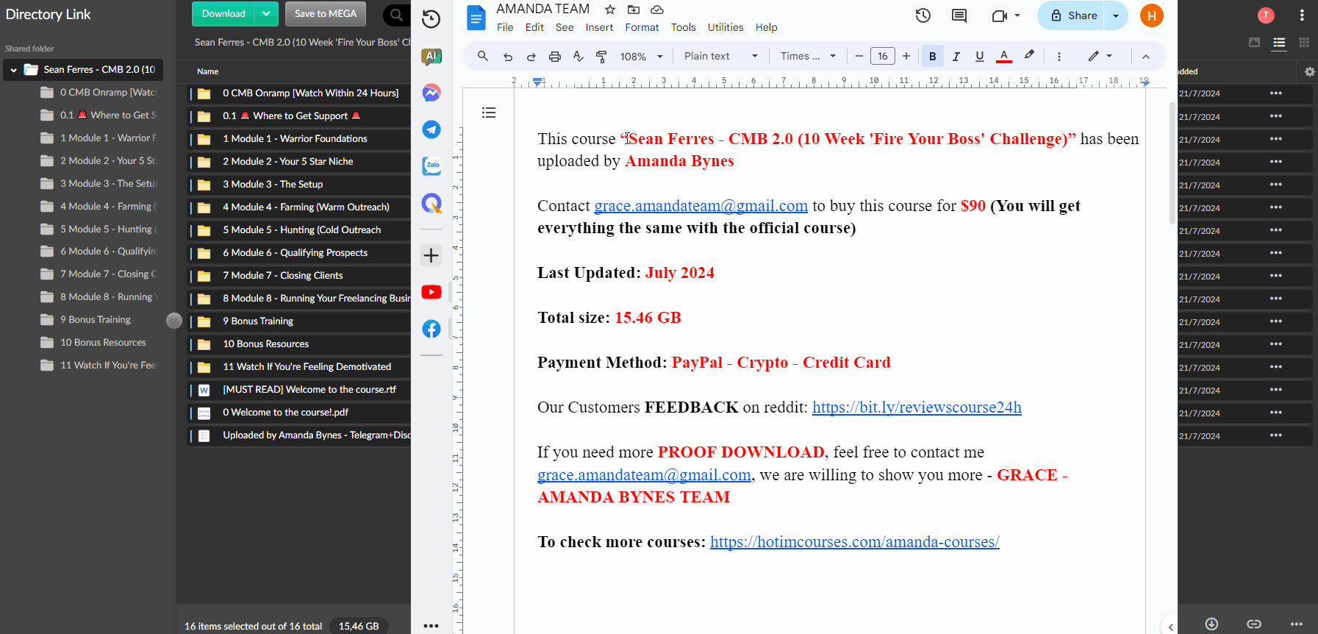This screenshot has height=634, width=1318.
Task: Click the move-to-folder icon beside title
Action: click(634, 10)
